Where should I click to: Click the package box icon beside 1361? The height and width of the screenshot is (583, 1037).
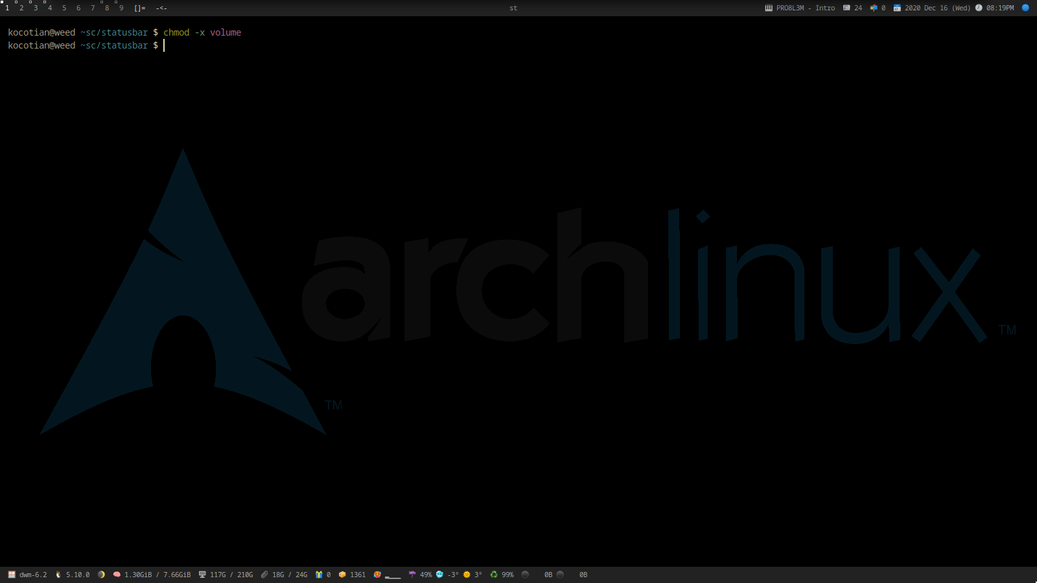[x=342, y=575]
